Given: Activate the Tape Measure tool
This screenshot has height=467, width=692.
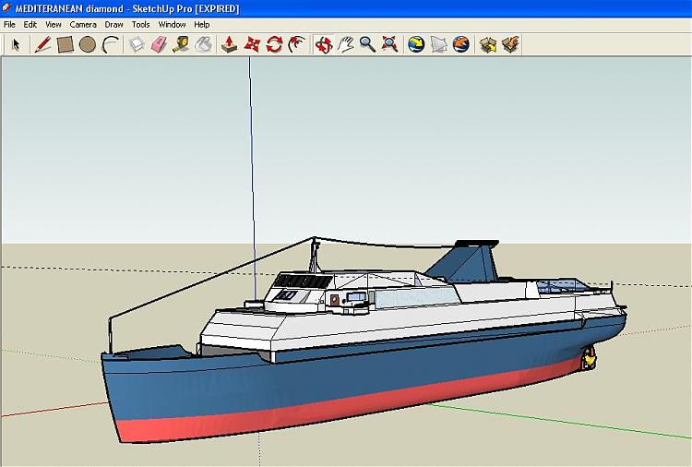Looking at the screenshot, I should coord(181,44).
